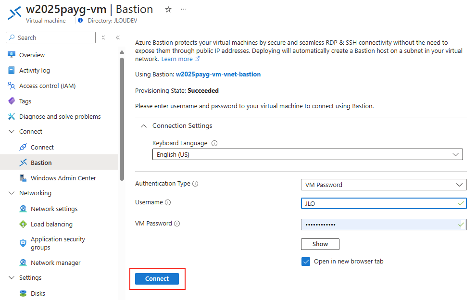Open the Authentication Type VM Password dropdown
476x300 pixels.
tap(384, 185)
